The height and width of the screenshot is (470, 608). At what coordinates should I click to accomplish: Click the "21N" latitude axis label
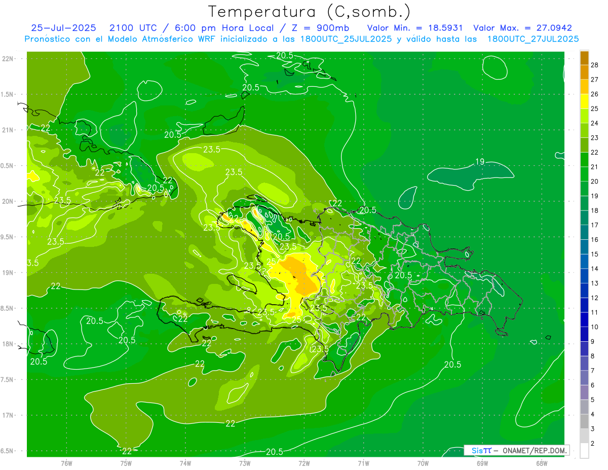[8, 130]
